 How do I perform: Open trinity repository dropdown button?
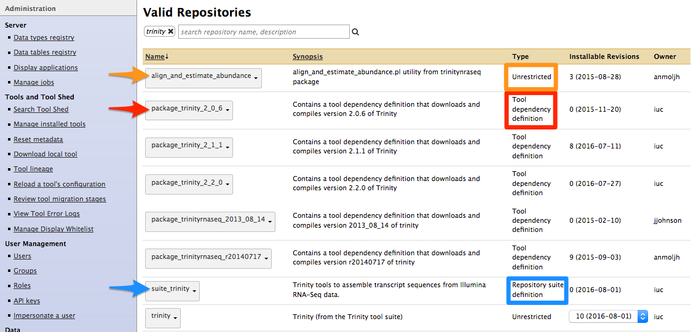(163, 318)
